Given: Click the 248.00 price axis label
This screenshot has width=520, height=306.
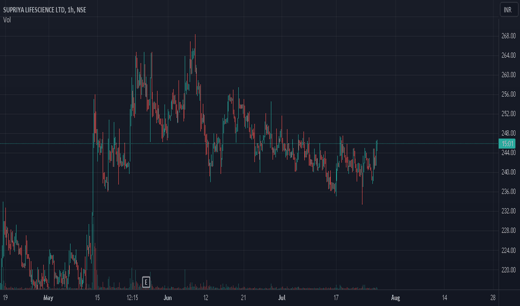Looking at the screenshot, I should click(508, 134).
